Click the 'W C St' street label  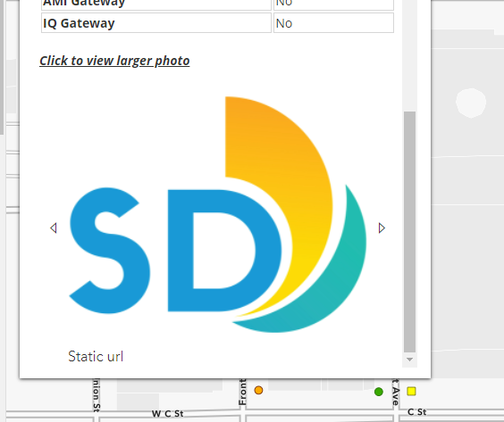tap(167, 413)
